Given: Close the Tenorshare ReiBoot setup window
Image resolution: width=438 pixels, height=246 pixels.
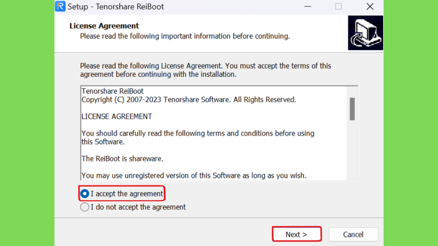Looking at the screenshot, I should pos(370,6).
